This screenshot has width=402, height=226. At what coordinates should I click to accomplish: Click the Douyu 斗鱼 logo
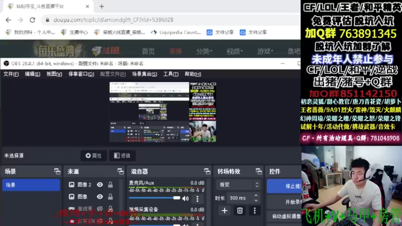point(106,51)
